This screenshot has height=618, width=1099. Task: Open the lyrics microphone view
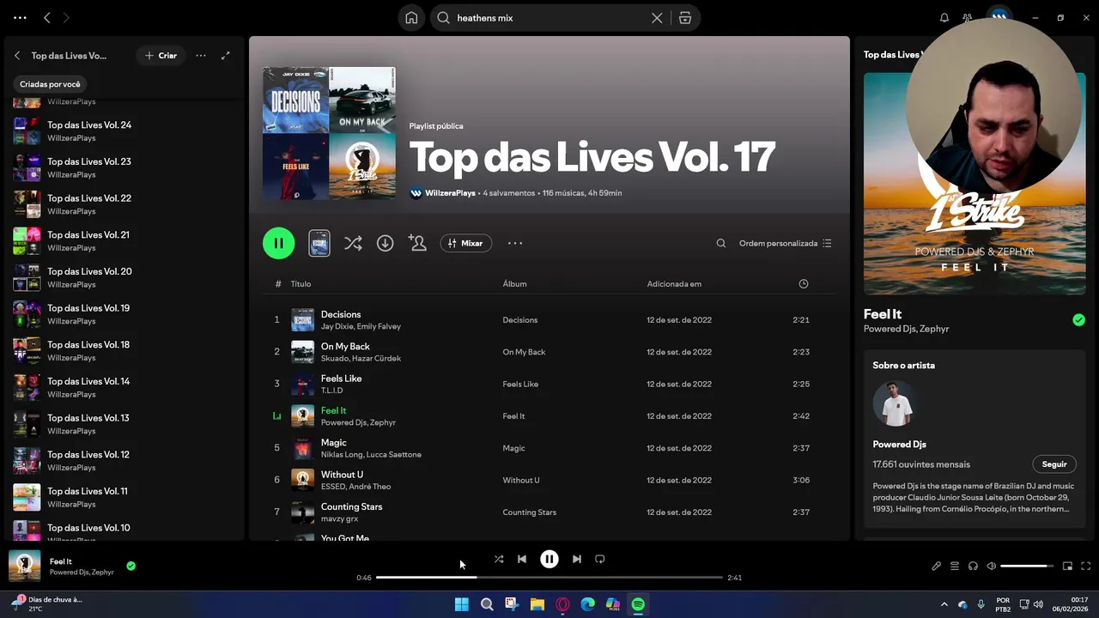pos(937,566)
